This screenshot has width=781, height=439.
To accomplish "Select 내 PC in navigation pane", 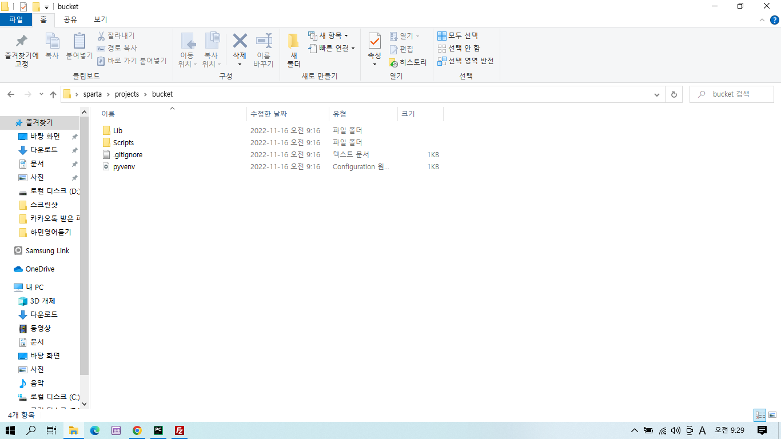I will [x=29, y=287].
